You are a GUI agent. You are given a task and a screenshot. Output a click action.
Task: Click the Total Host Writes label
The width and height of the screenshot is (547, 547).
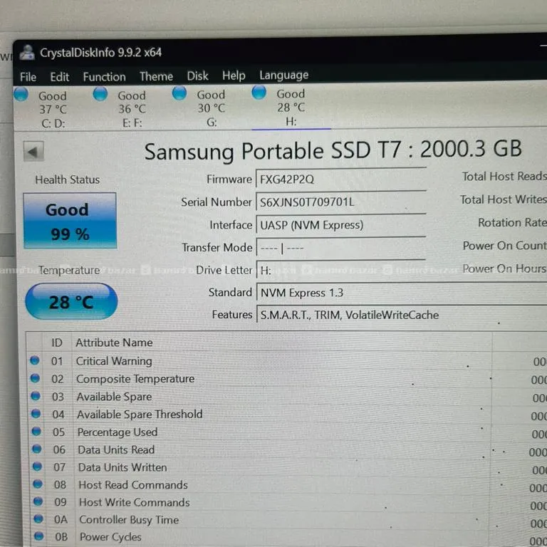pyautogui.click(x=503, y=199)
